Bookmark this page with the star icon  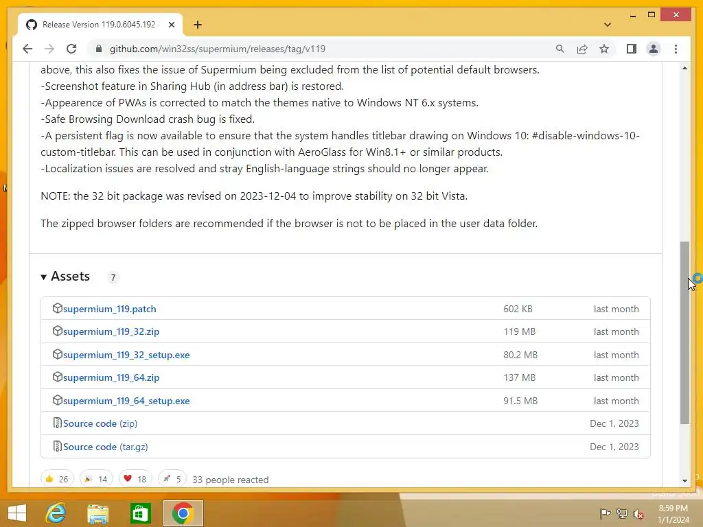(604, 49)
